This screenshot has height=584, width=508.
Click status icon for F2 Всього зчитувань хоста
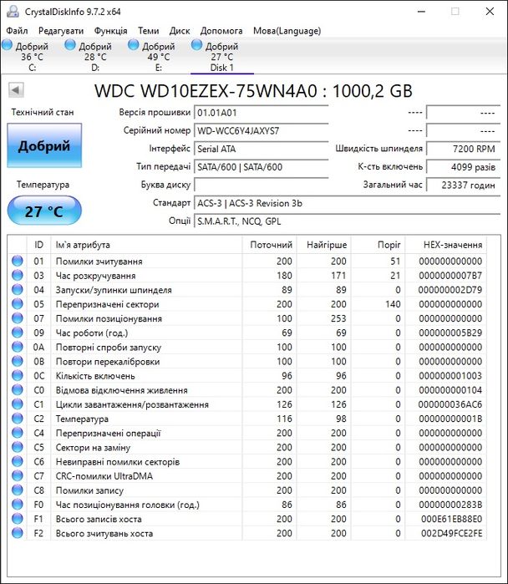(18, 532)
